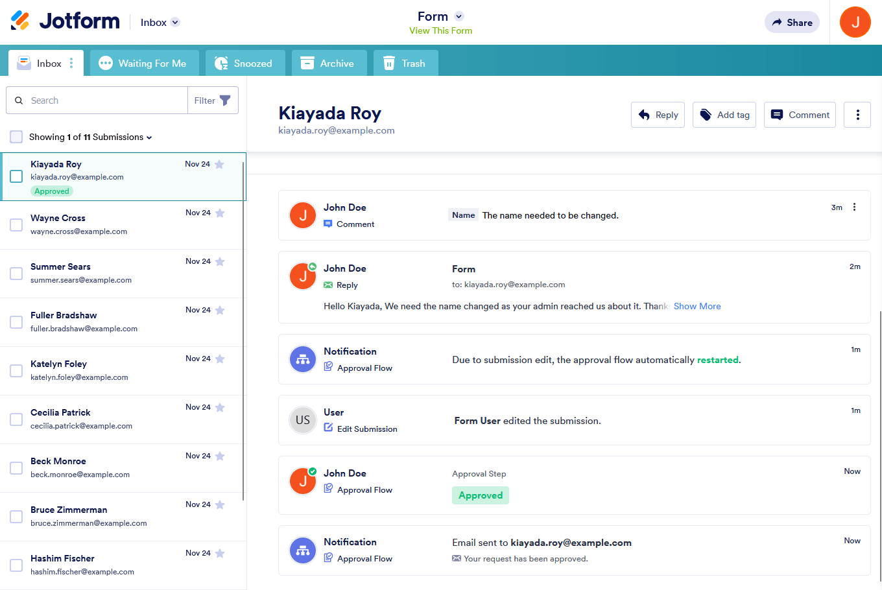This screenshot has height=590, width=882.
Task: Click the Reply button
Action: (x=658, y=115)
